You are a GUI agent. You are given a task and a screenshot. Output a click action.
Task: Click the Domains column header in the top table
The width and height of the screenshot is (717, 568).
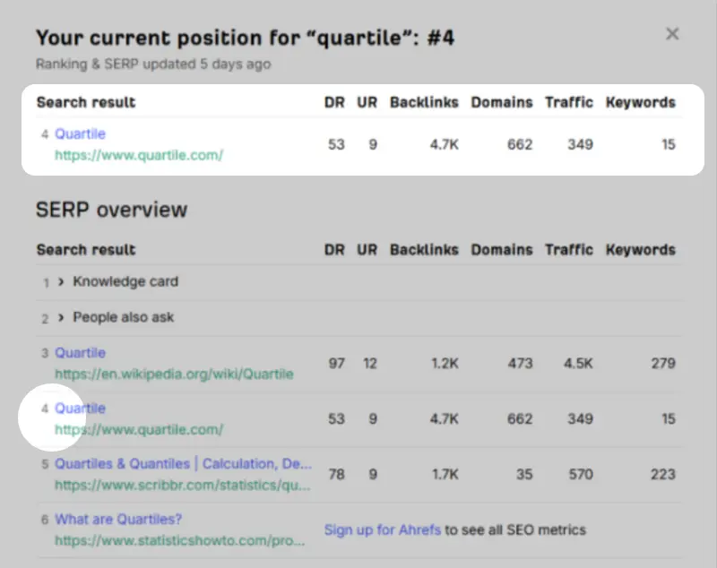pyautogui.click(x=502, y=102)
